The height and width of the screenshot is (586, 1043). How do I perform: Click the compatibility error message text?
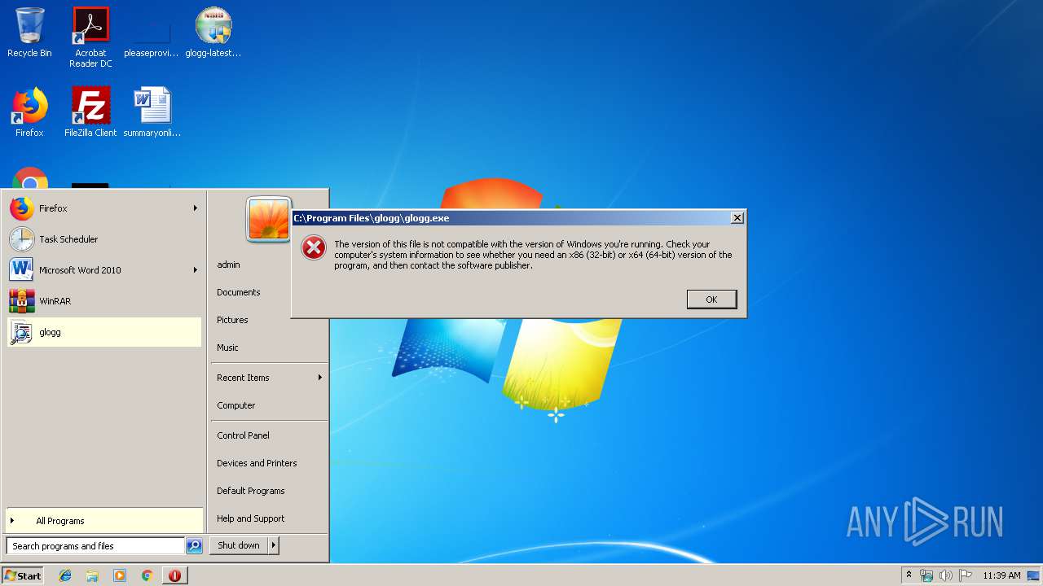click(533, 255)
